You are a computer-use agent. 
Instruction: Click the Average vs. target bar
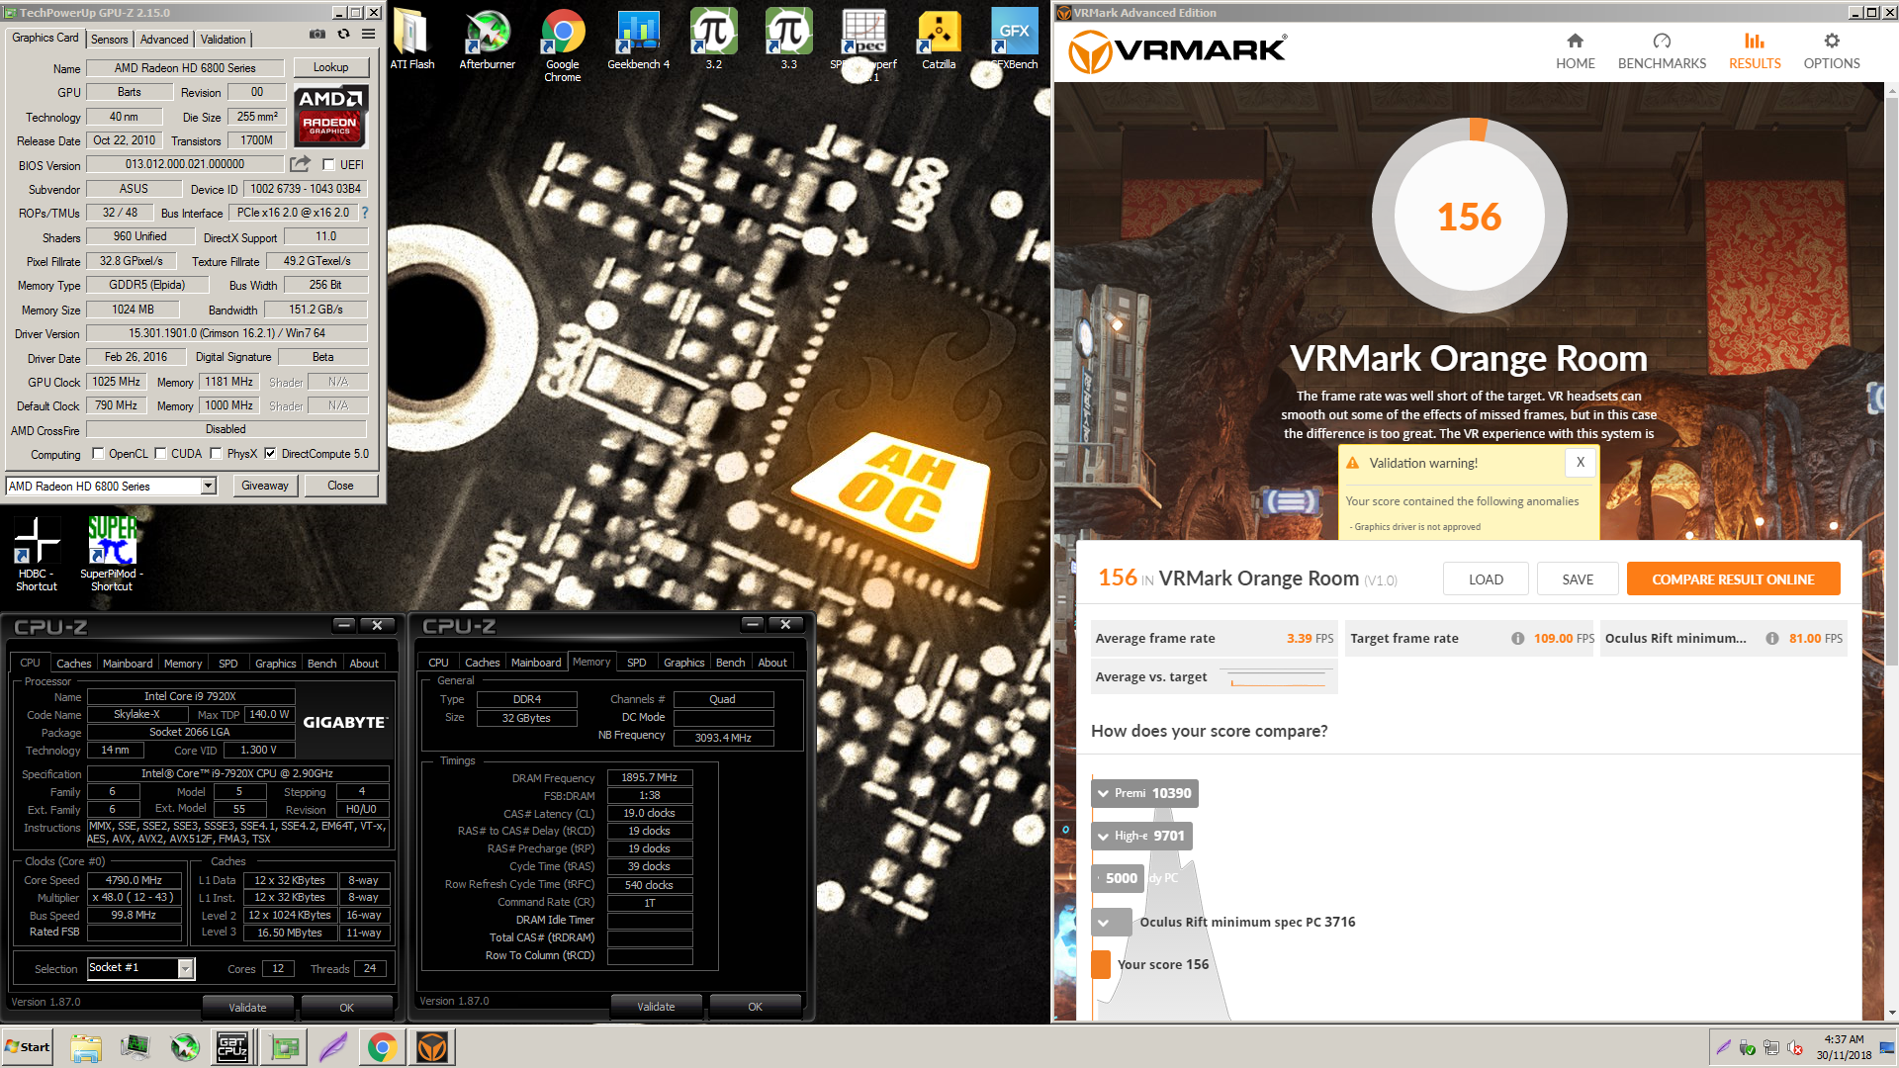1214,677
